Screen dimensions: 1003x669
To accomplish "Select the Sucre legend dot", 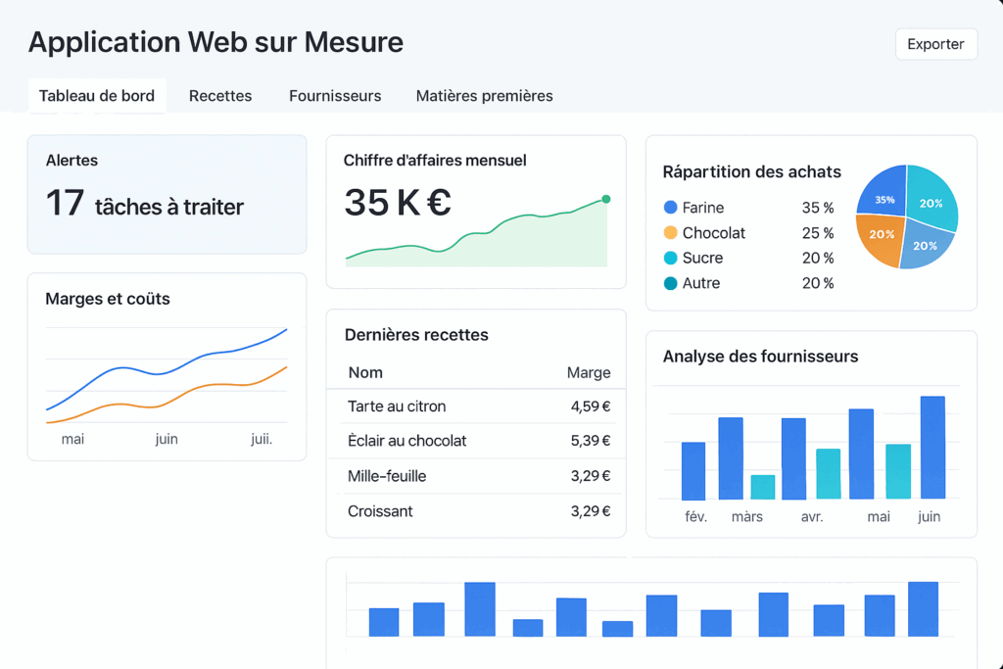I will pyautogui.click(x=670, y=259).
